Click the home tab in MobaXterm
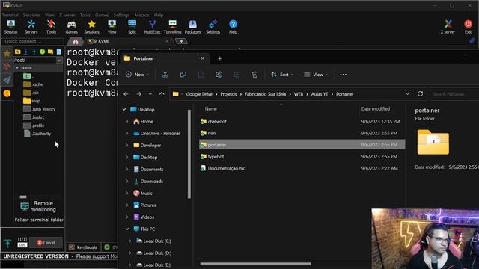The width and height of the screenshot is (479, 269). (75, 41)
